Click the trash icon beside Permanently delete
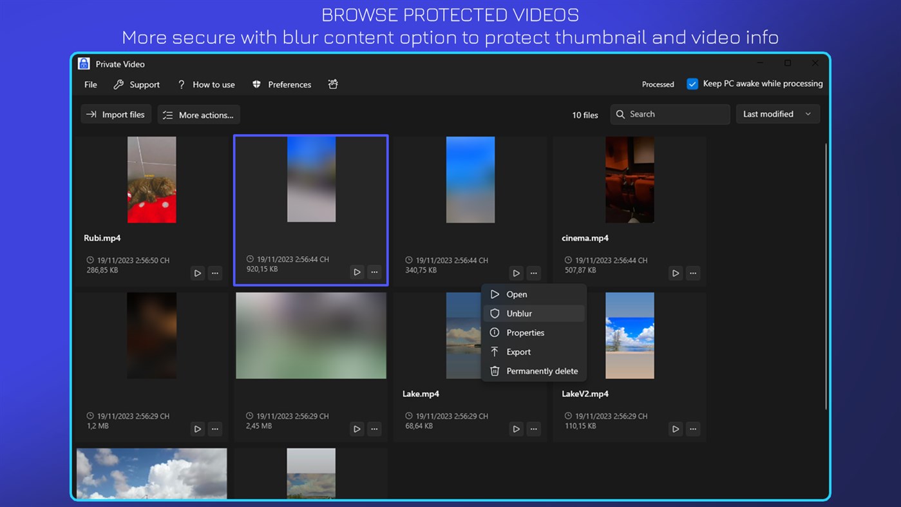 [495, 371]
